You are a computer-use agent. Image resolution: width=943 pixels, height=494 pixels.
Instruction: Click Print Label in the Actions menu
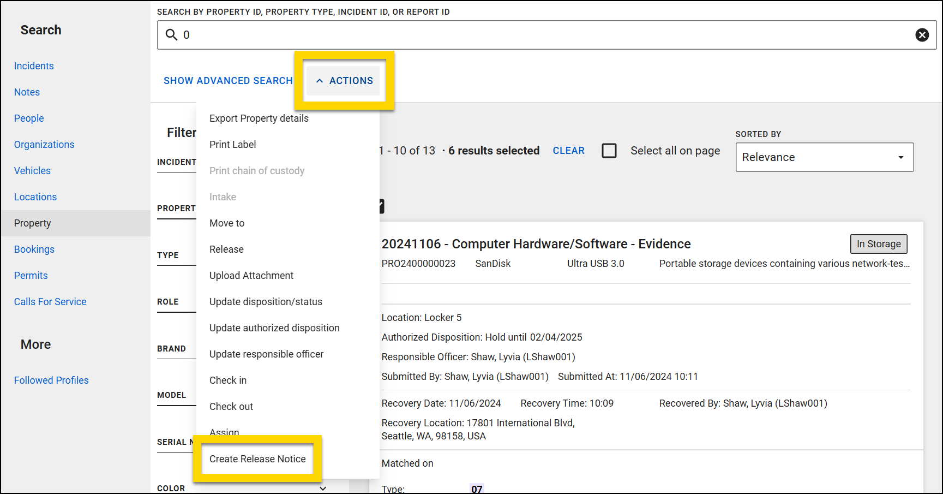[232, 144]
